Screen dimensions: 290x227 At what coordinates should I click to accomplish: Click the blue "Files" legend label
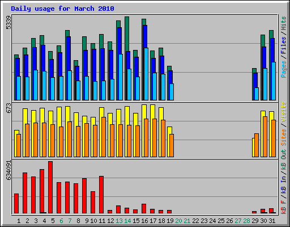pos(283,45)
